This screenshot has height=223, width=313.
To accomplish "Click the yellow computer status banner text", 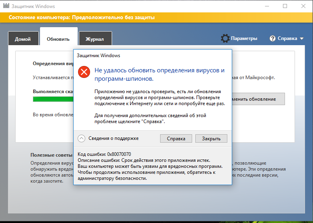I will 82,17.
